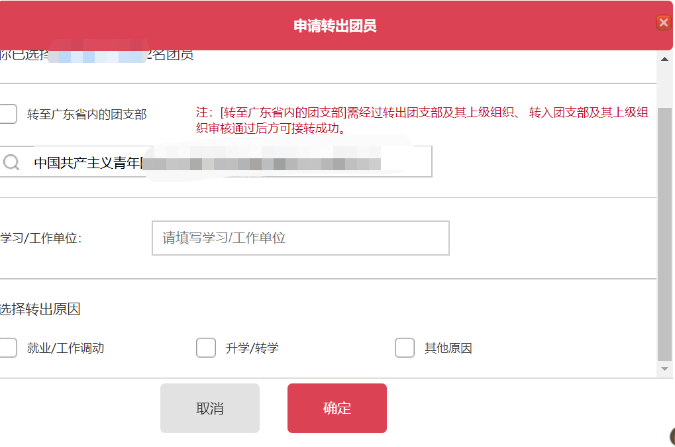Check the 就业/工作调动 reason box
Viewport: 675px width, 447px height.
(8, 348)
